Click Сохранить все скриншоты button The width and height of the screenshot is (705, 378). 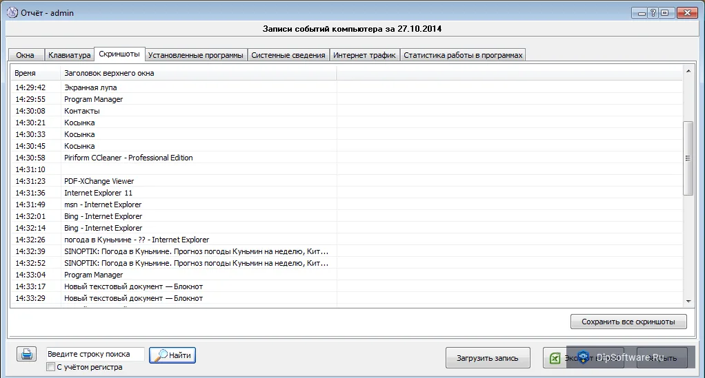(x=628, y=322)
